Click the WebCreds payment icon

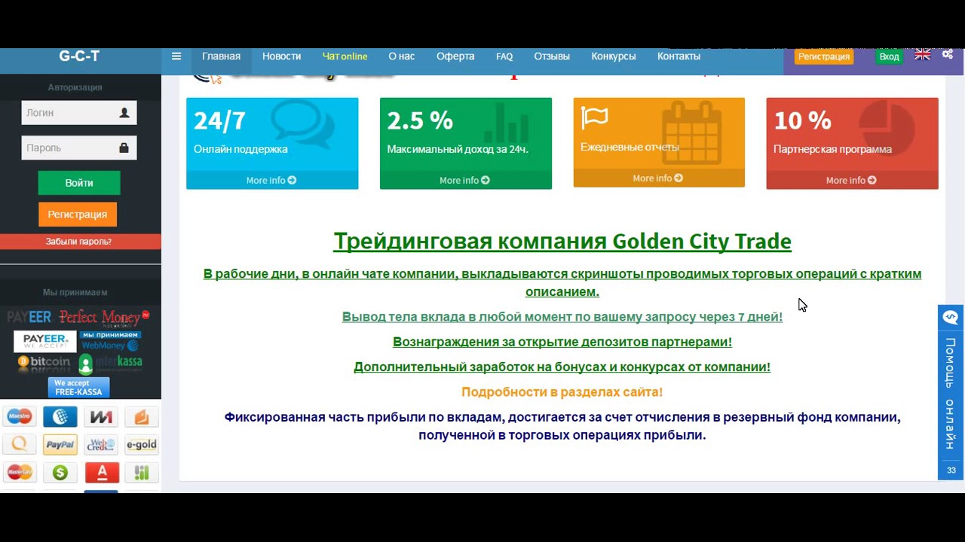tap(102, 445)
